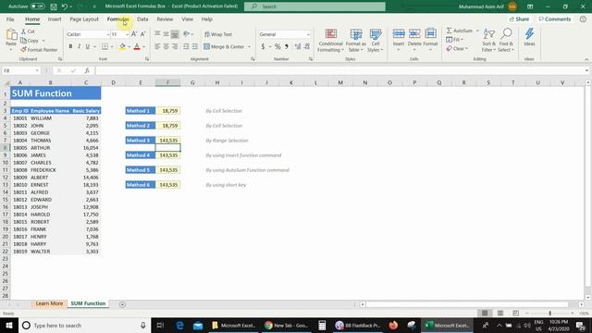The width and height of the screenshot is (592, 333).
Task: Click Merge & Center button
Action: coord(224,46)
